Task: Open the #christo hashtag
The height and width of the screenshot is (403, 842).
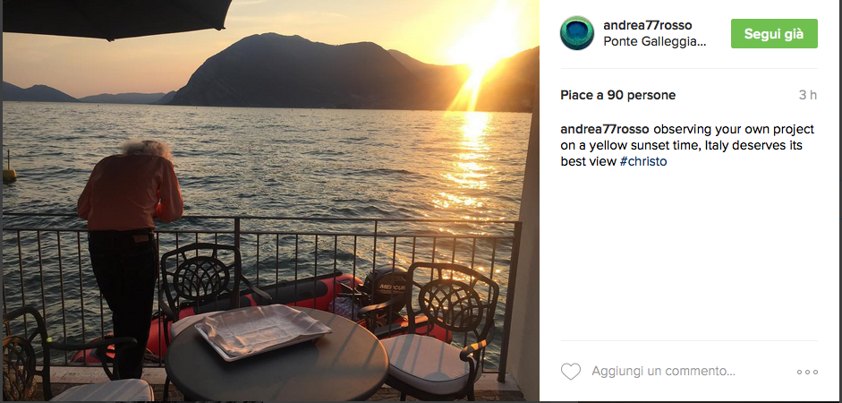Action: (x=643, y=162)
